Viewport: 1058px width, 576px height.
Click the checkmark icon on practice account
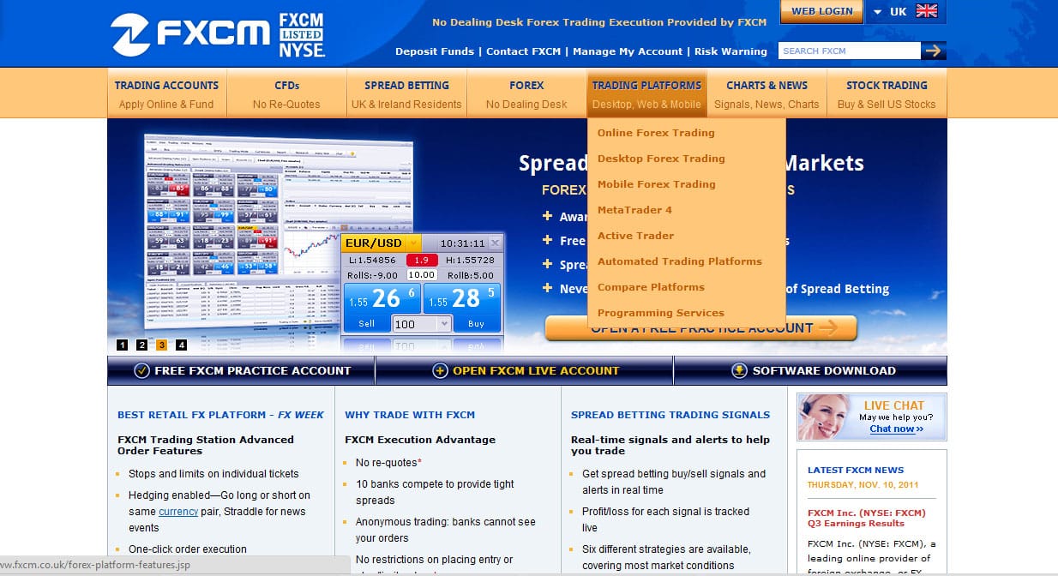coord(142,371)
